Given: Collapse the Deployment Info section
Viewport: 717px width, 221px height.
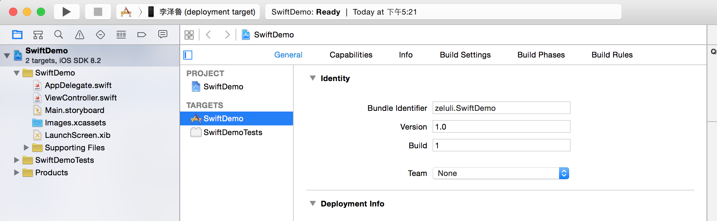Looking at the screenshot, I should (313, 204).
